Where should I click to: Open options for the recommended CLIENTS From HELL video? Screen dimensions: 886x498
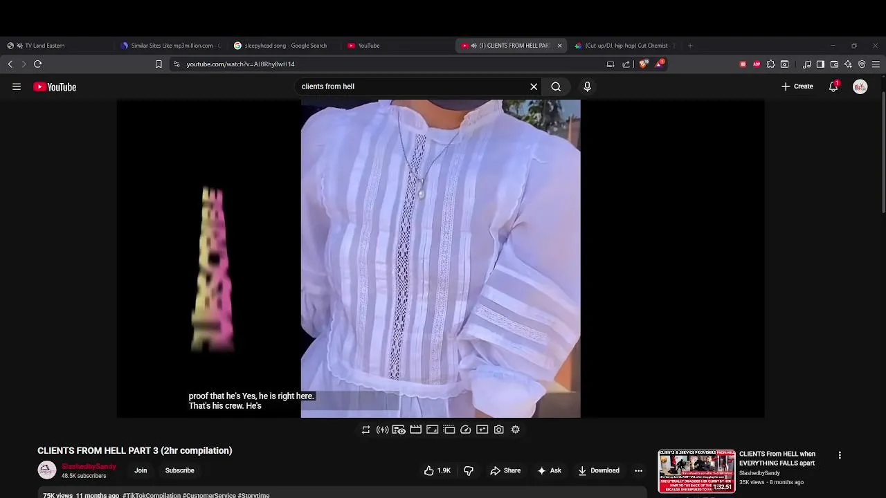[840, 455]
